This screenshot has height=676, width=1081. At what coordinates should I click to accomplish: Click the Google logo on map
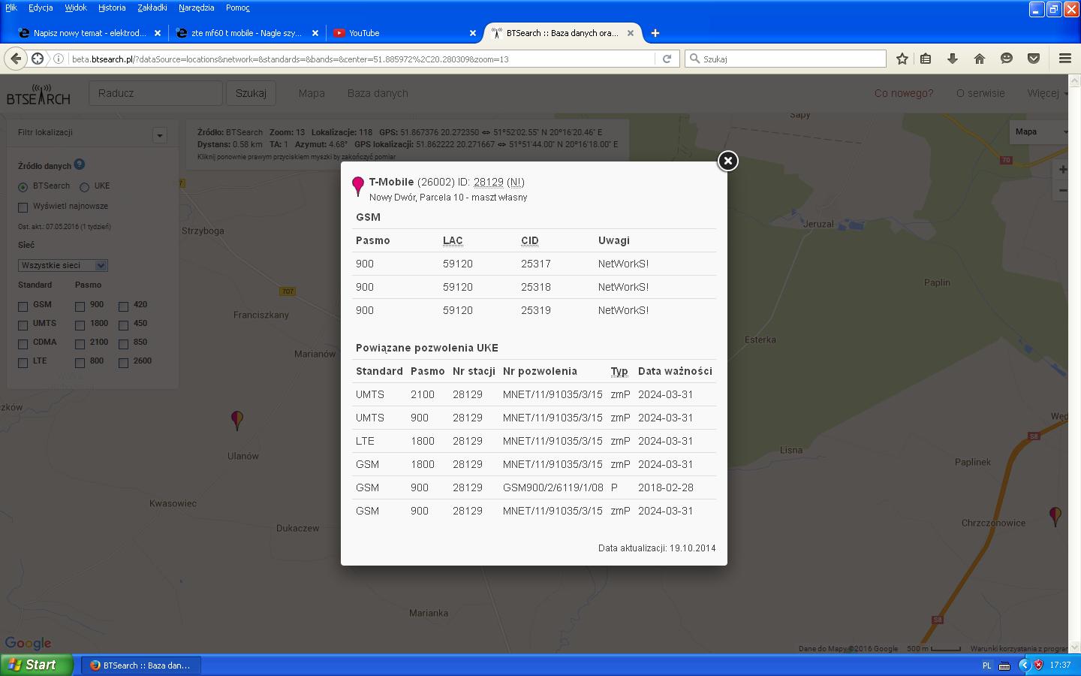tap(28, 643)
